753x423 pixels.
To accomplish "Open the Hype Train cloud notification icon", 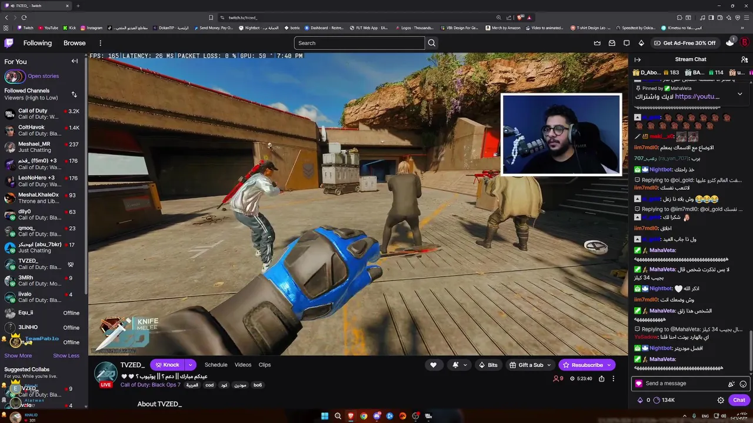I will [x=730, y=42].
